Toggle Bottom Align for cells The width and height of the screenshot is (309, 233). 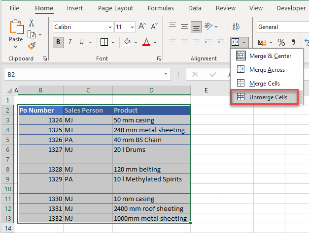pos(196,27)
